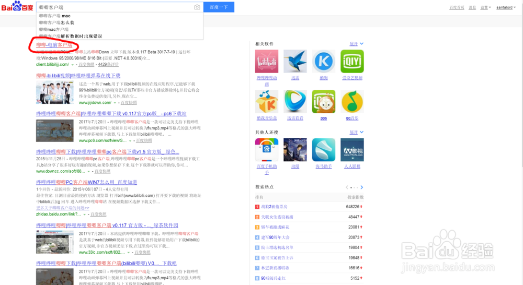
Task: Open the Xunlei hummingbird icon
Action: tap(295, 61)
